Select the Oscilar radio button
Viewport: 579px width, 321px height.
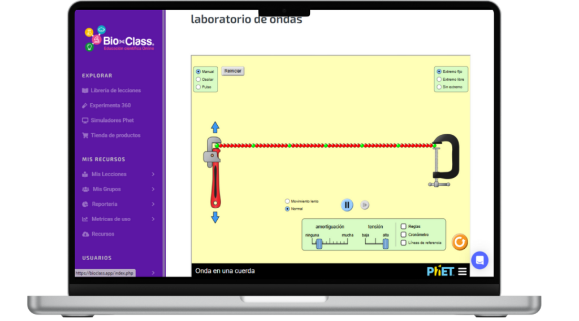coord(198,80)
